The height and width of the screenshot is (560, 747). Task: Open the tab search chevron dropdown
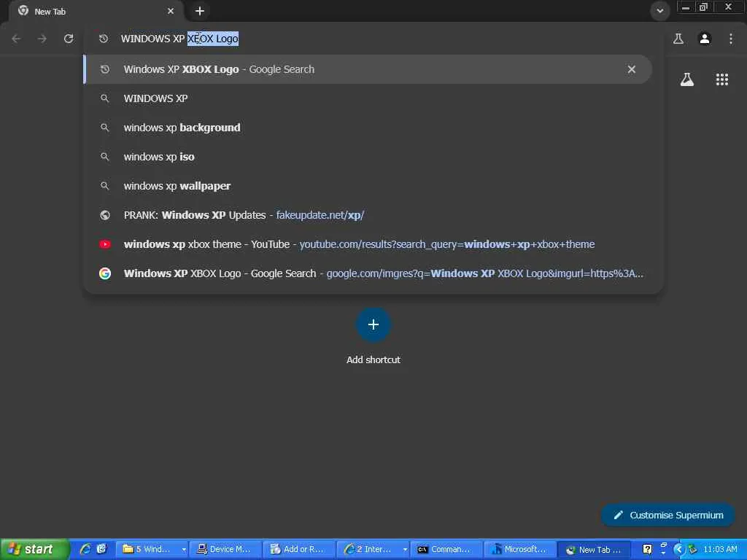point(659,11)
